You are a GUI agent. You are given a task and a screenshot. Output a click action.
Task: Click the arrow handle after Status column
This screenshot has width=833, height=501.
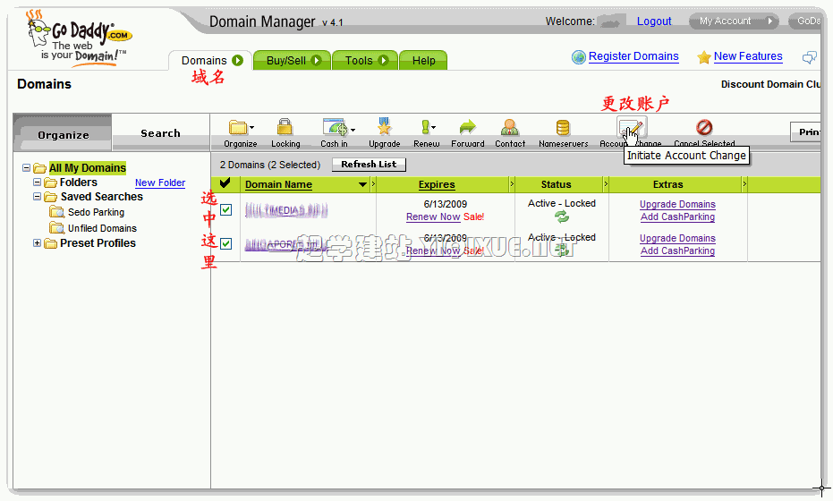(606, 184)
